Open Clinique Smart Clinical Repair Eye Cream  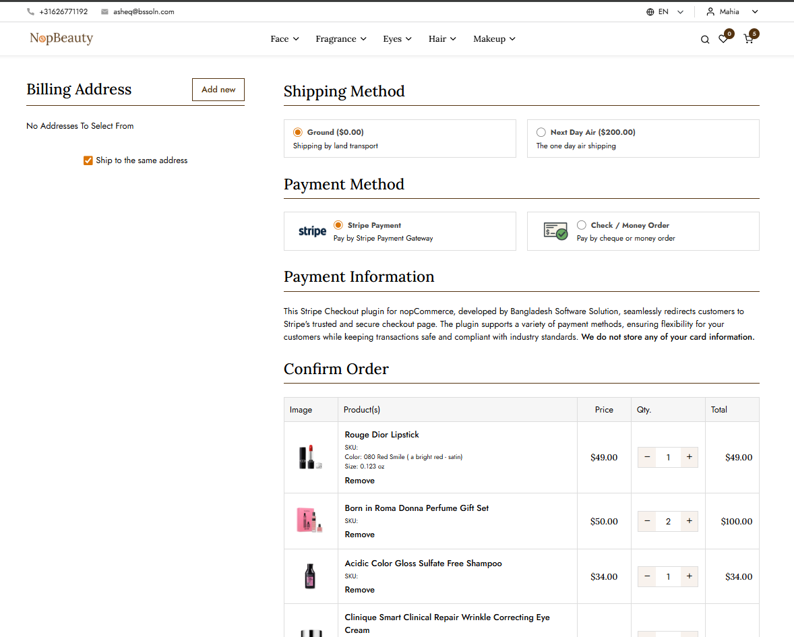(447, 624)
